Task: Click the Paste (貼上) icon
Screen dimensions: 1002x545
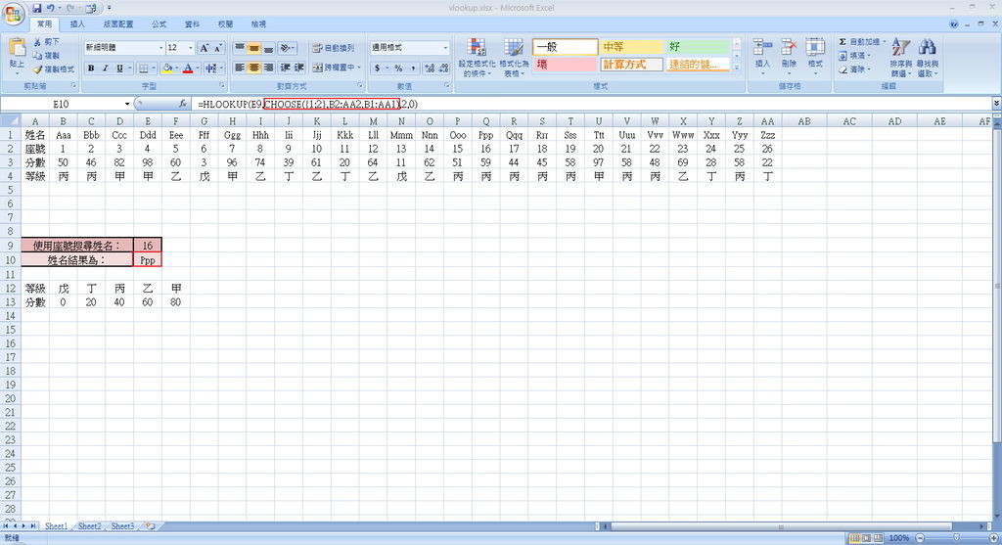Action: click(17, 51)
